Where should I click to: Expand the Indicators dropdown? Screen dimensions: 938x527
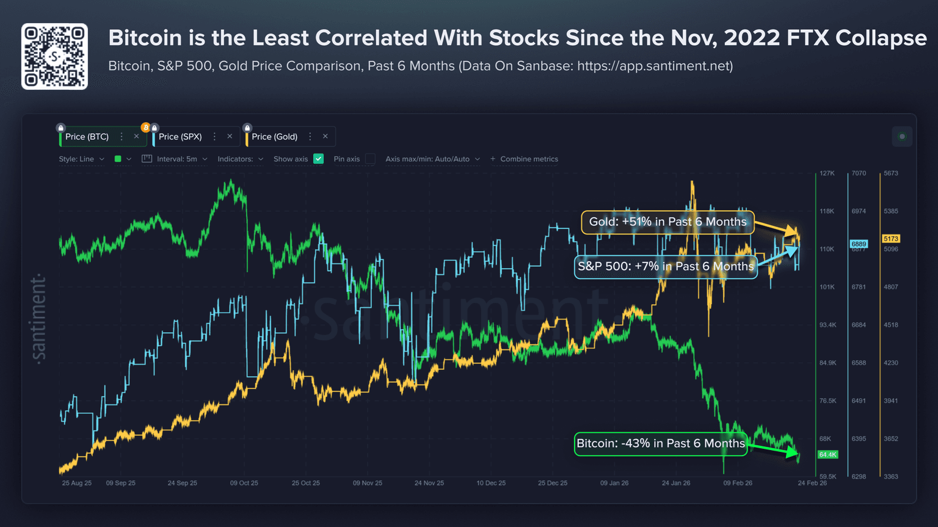coord(240,159)
